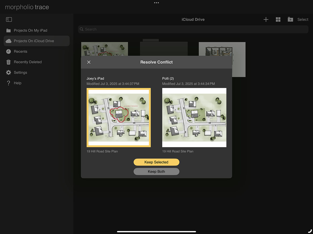The width and height of the screenshot is (313, 234).
Task: Click the Settings gear icon
Action: (9, 73)
